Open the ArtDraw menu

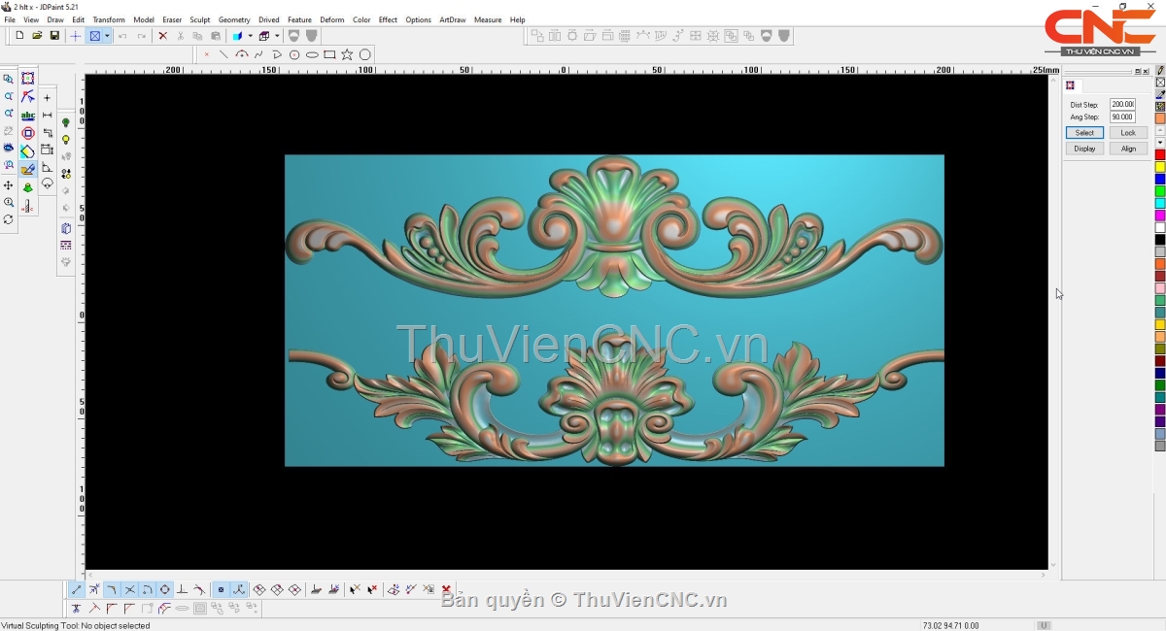click(x=452, y=19)
